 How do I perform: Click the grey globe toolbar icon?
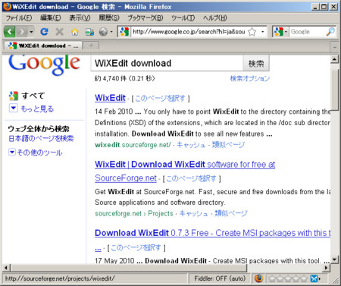(x=103, y=32)
